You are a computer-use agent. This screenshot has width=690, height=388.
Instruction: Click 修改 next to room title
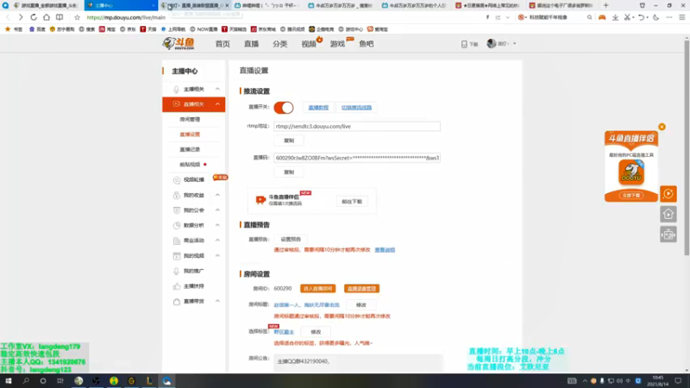click(x=361, y=305)
